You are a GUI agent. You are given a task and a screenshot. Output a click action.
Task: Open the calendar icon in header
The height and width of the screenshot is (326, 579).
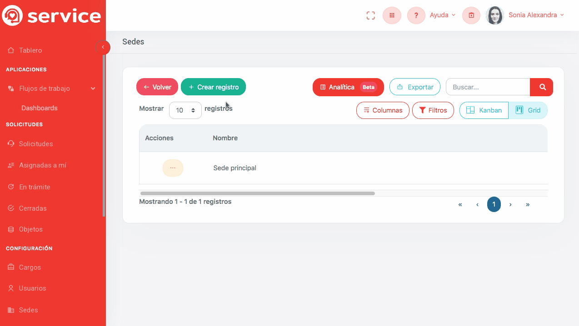click(x=471, y=15)
